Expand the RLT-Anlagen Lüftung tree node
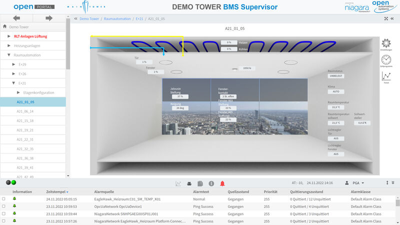The height and width of the screenshot is (225, 400). pyautogui.click(x=9, y=36)
